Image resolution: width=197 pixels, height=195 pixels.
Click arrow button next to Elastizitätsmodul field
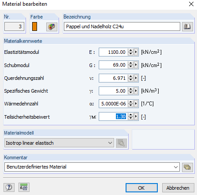[x=136, y=52]
